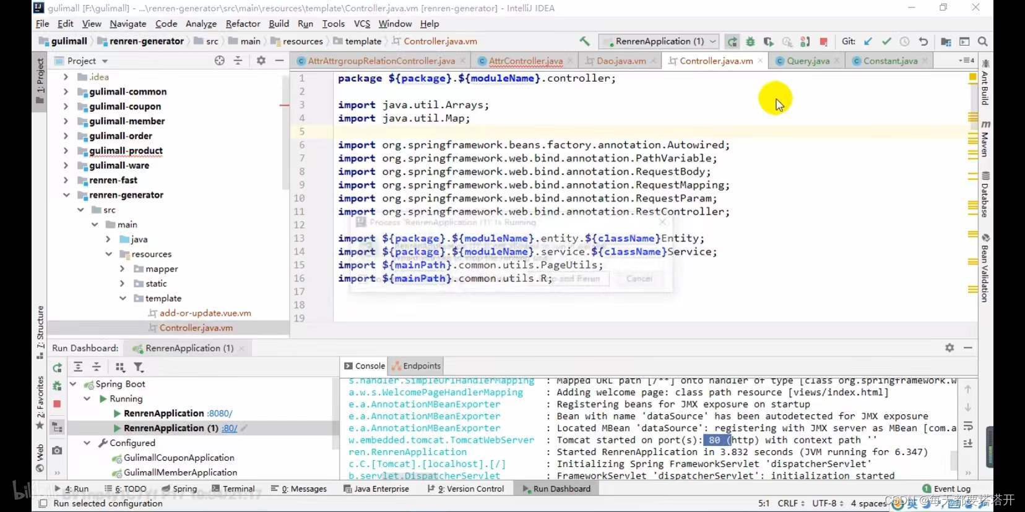Toggle 2: Favorites left tool window
Image resolution: width=1025 pixels, height=512 pixels.
point(40,403)
